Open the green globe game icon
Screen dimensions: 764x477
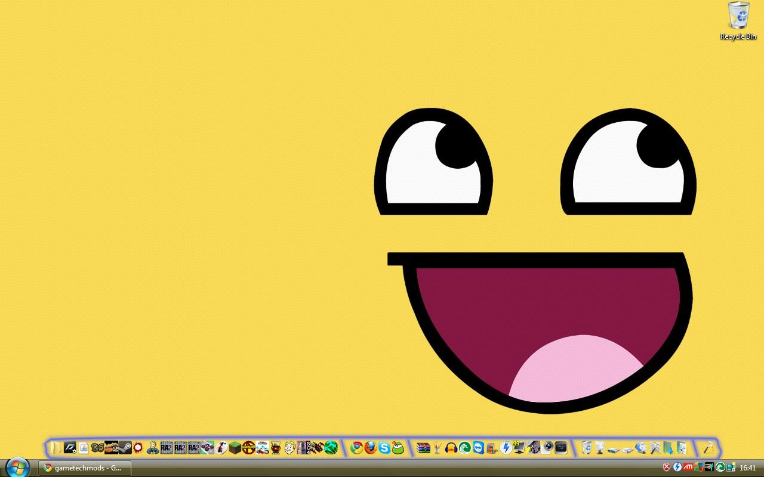331,447
